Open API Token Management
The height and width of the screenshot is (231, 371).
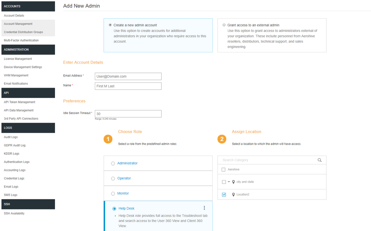19,102
